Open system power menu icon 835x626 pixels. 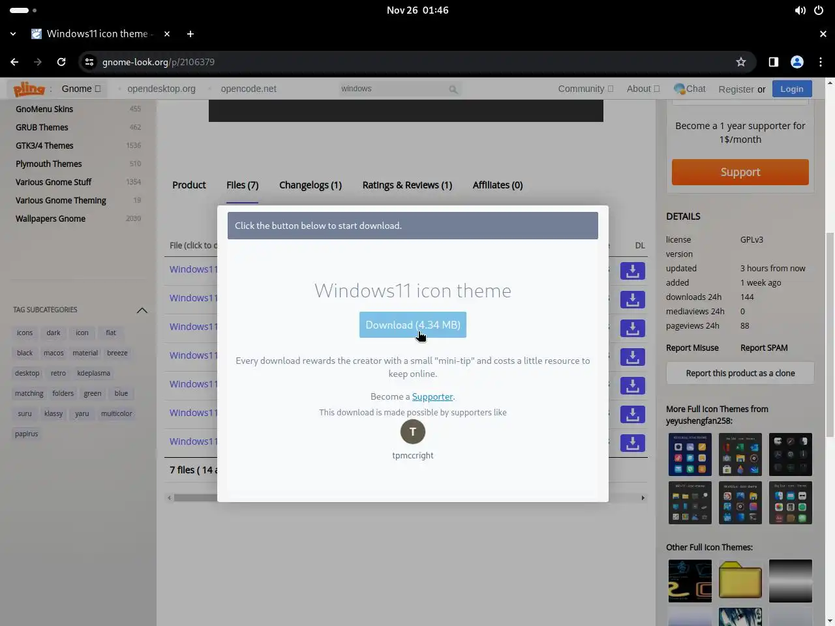pyautogui.click(x=819, y=10)
